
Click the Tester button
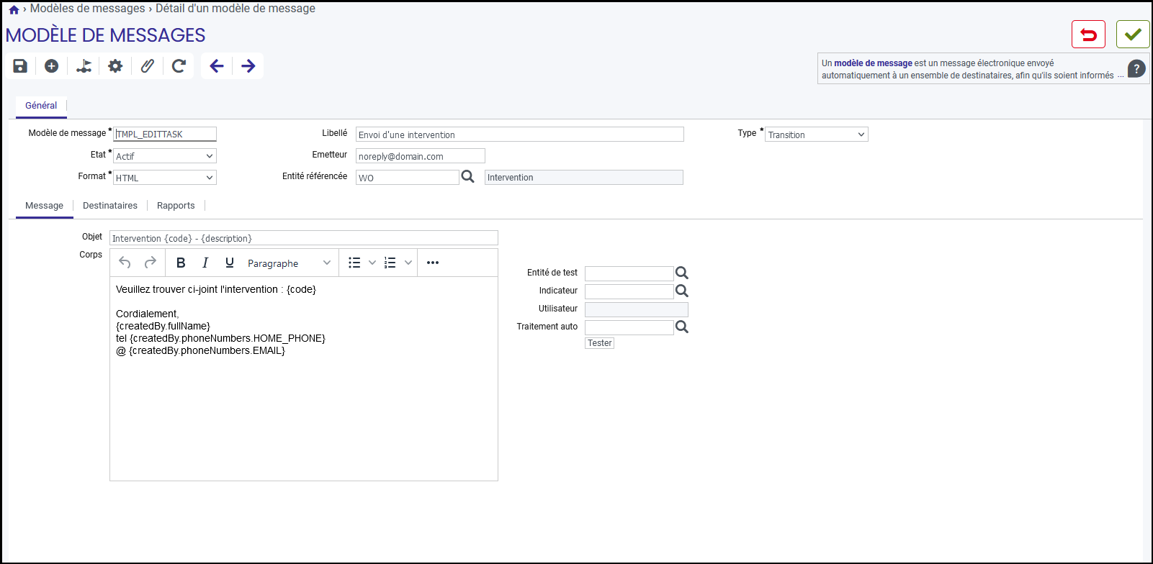click(x=599, y=343)
